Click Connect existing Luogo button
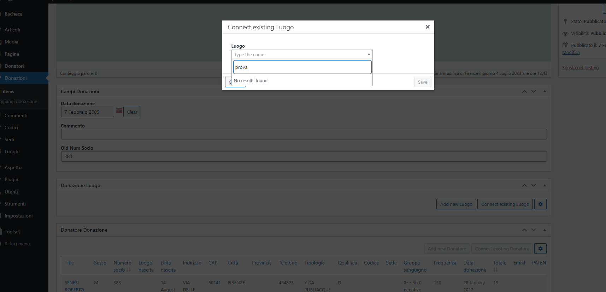The height and width of the screenshot is (292, 606). (505, 204)
